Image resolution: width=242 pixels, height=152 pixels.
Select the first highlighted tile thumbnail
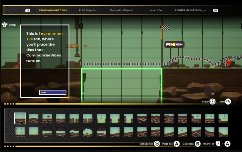(20, 118)
